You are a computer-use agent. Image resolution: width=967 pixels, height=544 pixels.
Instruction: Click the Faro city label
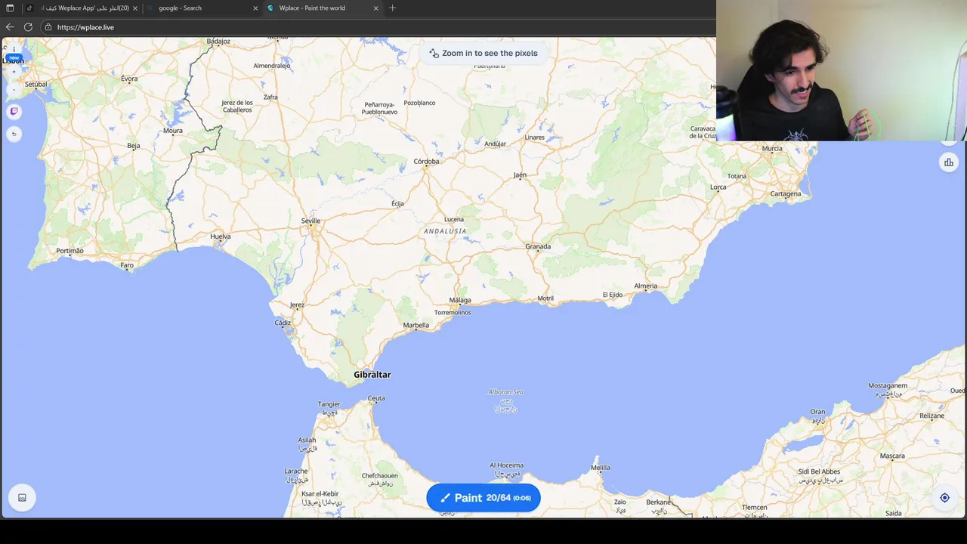[x=127, y=265]
